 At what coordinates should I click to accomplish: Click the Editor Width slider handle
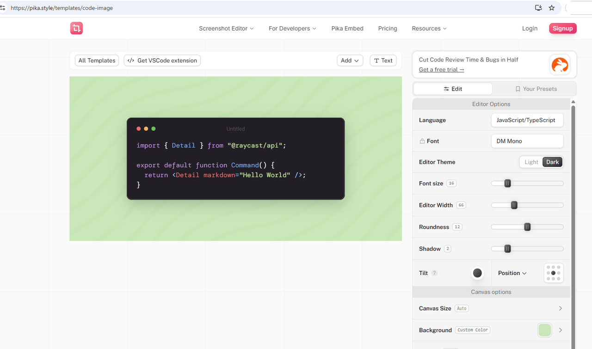point(514,205)
